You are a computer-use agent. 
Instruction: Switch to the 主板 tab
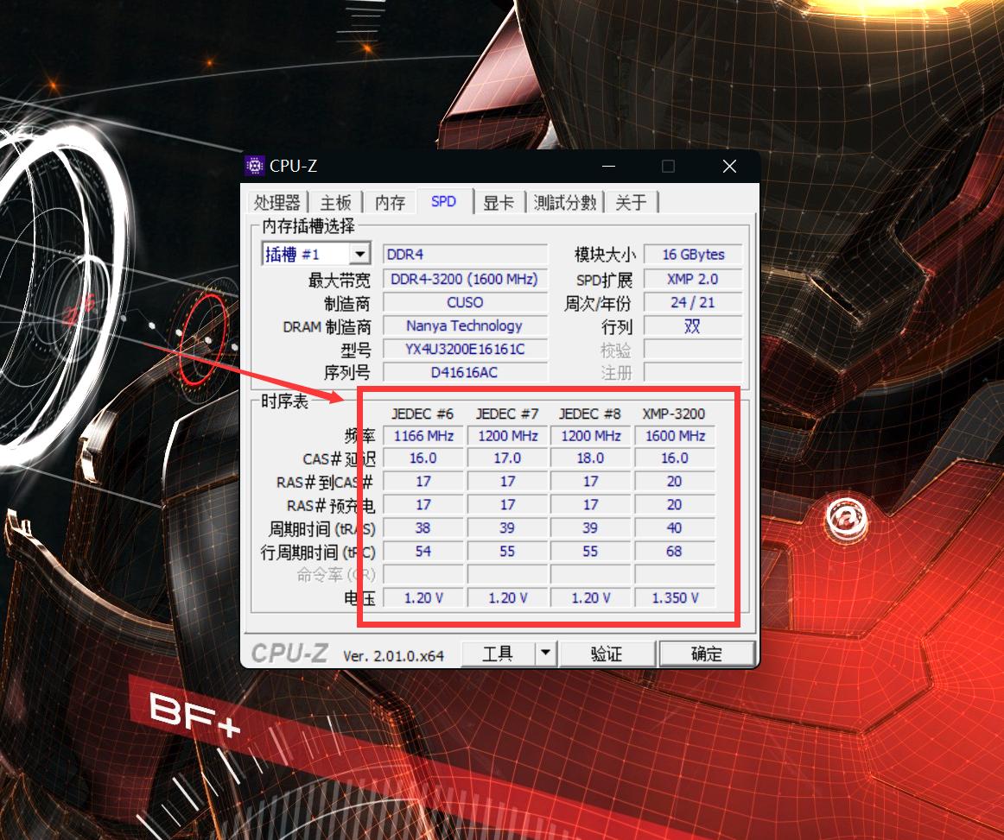[x=335, y=203]
